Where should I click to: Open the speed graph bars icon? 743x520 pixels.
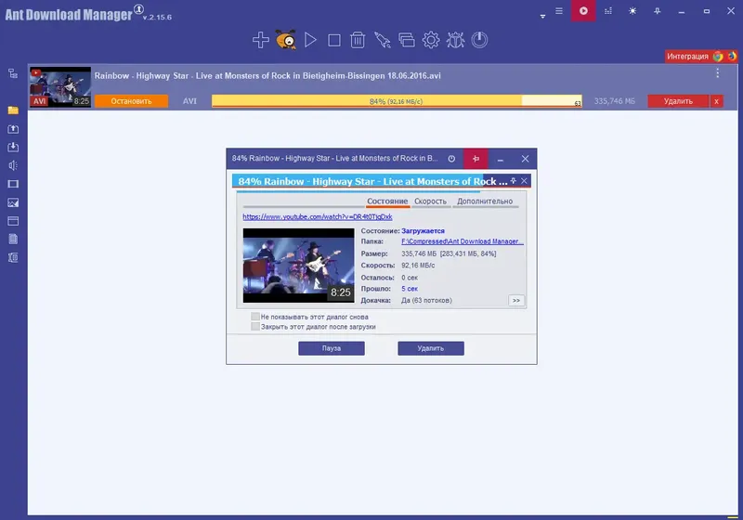608,10
